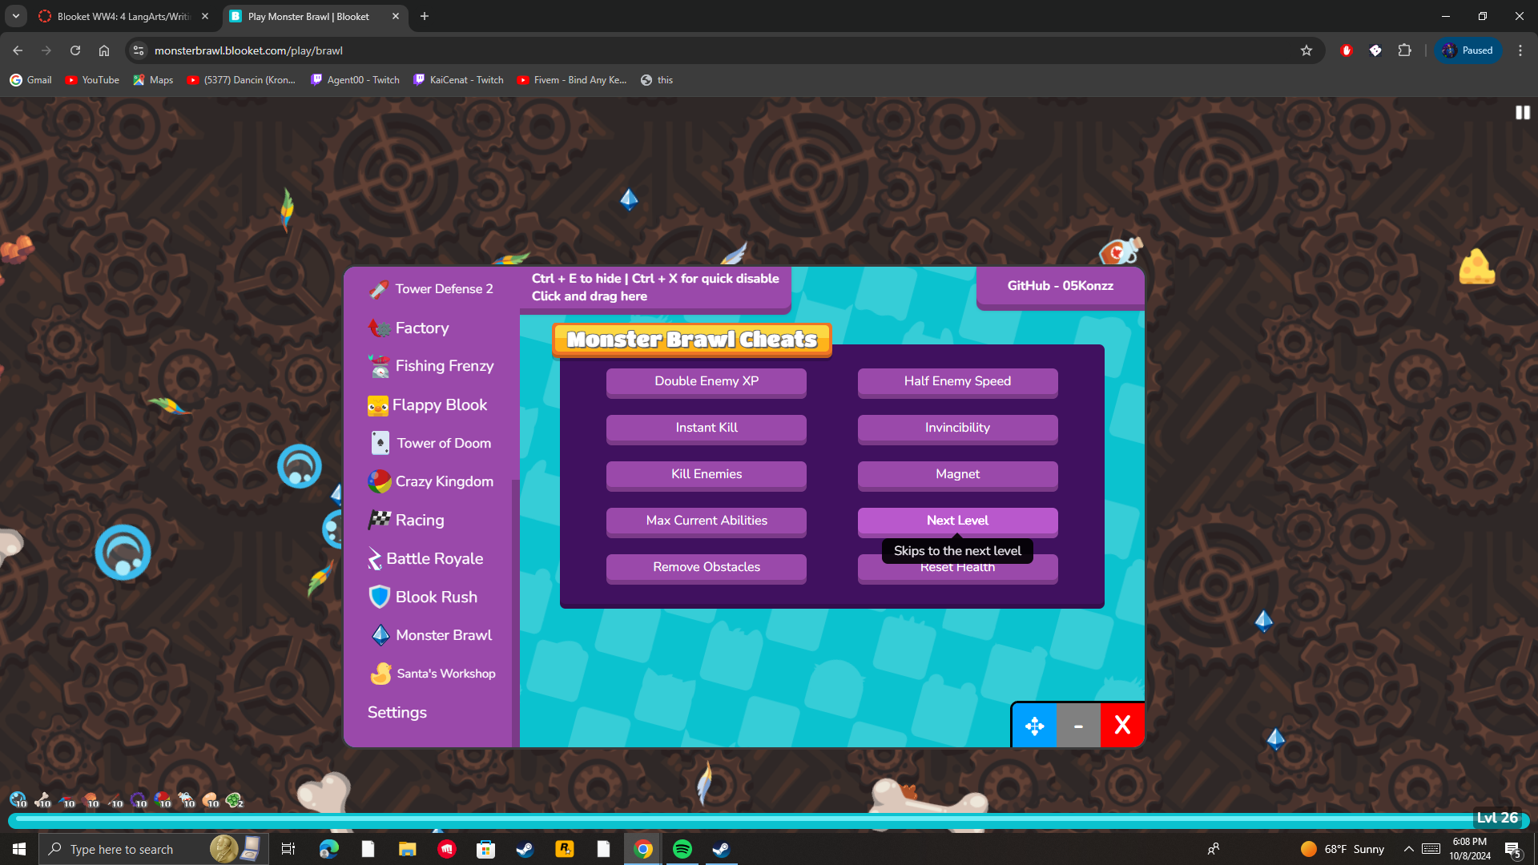Reload the page

click(x=75, y=50)
